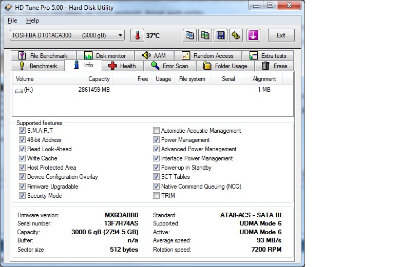Click the copy screenshot toolbar icon
The width and height of the screenshot is (419, 267).
tap(205, 35)
